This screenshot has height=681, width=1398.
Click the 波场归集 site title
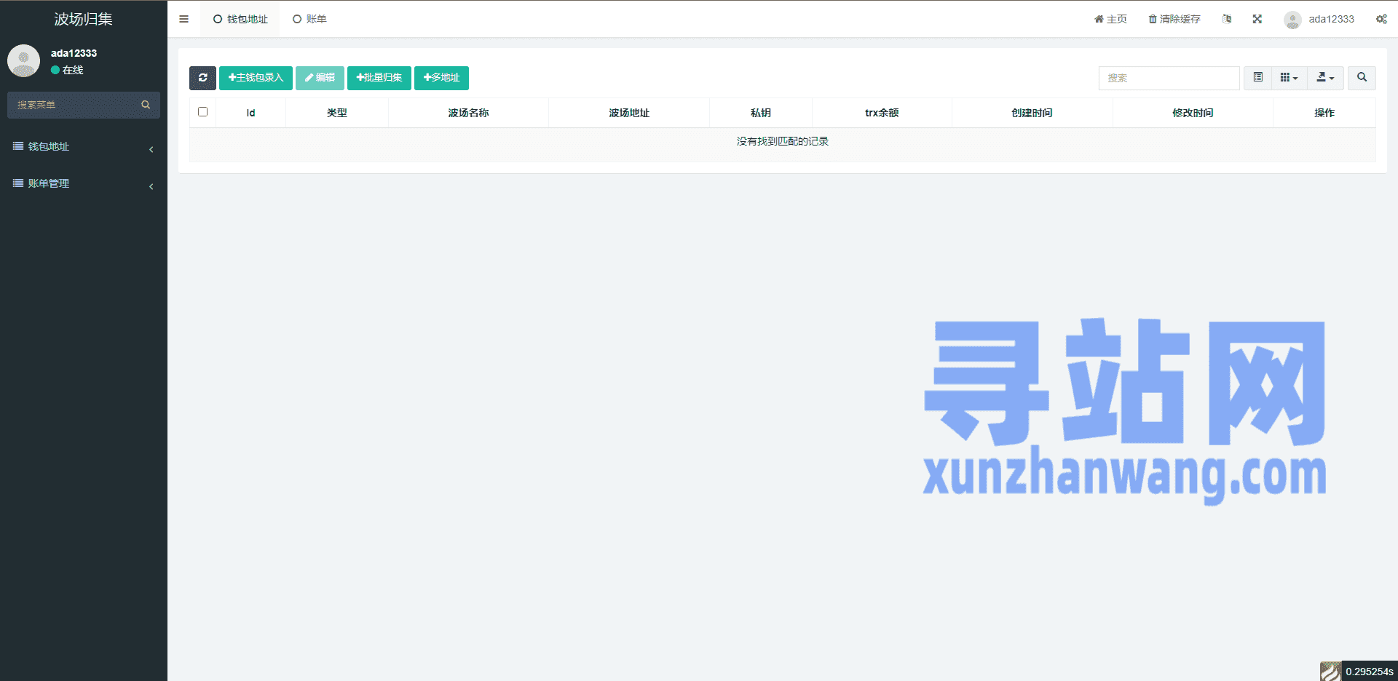(x=83, y=19)
